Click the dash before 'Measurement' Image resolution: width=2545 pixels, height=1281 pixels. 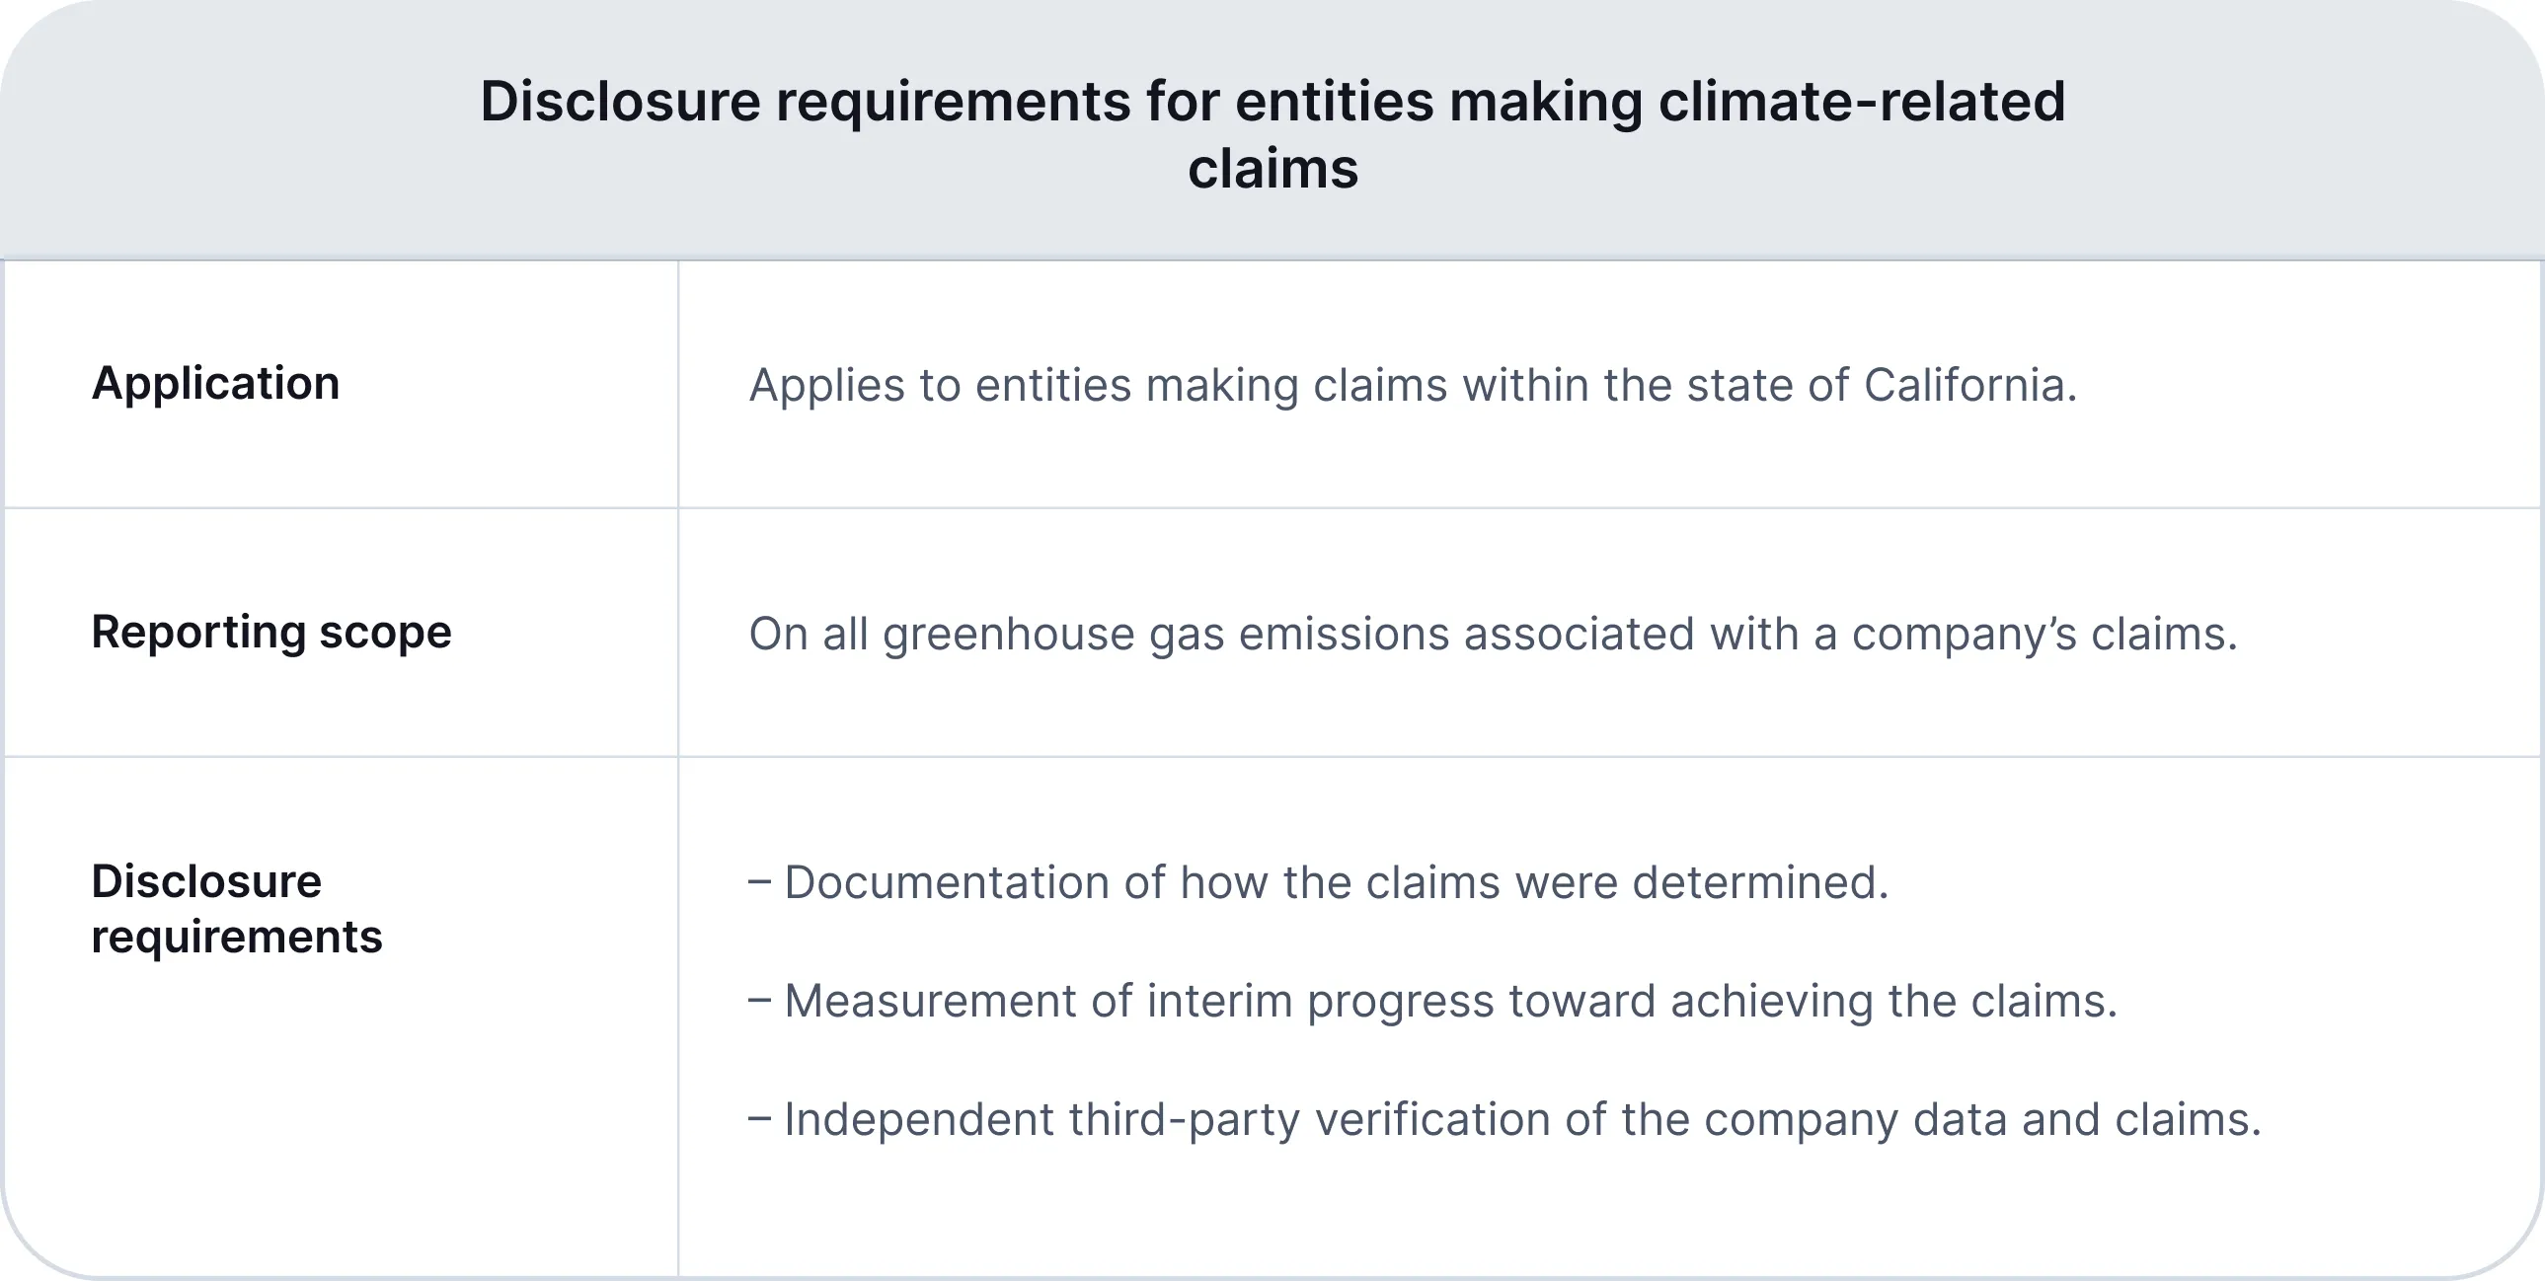[x=760, y=1001]
